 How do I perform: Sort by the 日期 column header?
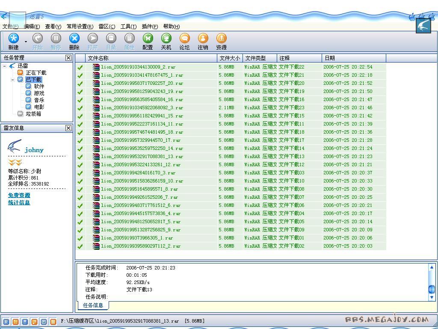[354, 58]
